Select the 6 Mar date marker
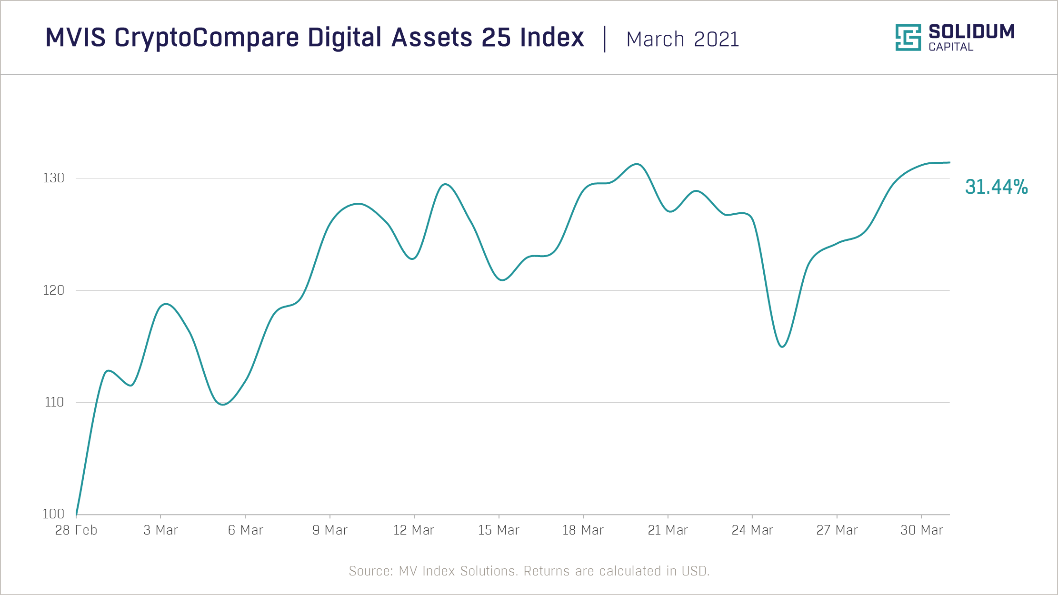Image resolution: width=1058 pixels, height=595 pixels. point(245,530)
